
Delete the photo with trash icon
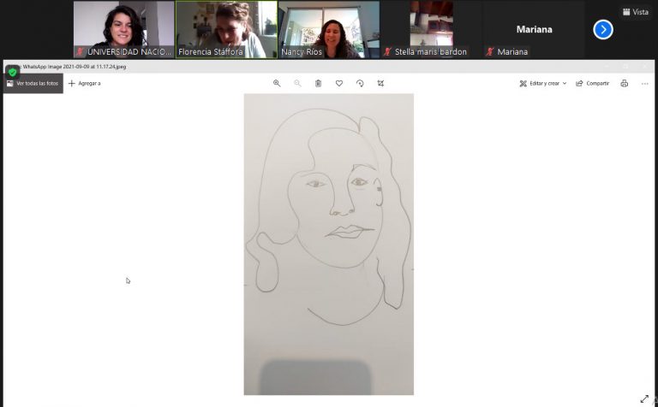click(318, 83)
